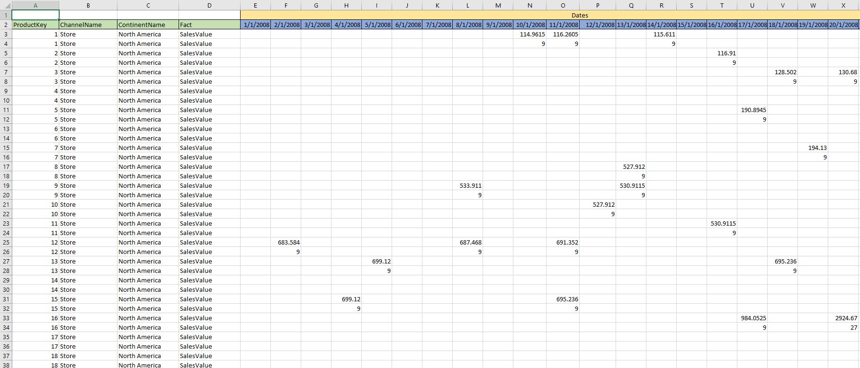Screen dimensions: 860x368
Task: Click the merged Dates header cell
Action: tap(549, 15)
